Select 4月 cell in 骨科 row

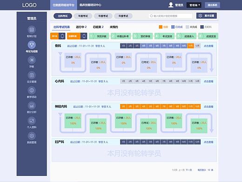click(x=144, y=46)
